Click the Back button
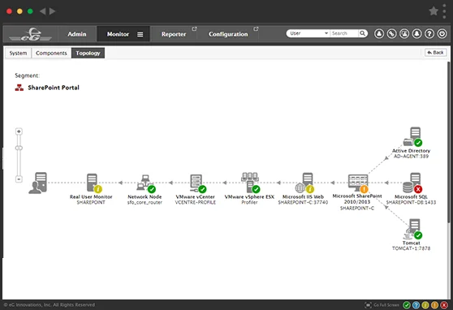 coord(436,53)
